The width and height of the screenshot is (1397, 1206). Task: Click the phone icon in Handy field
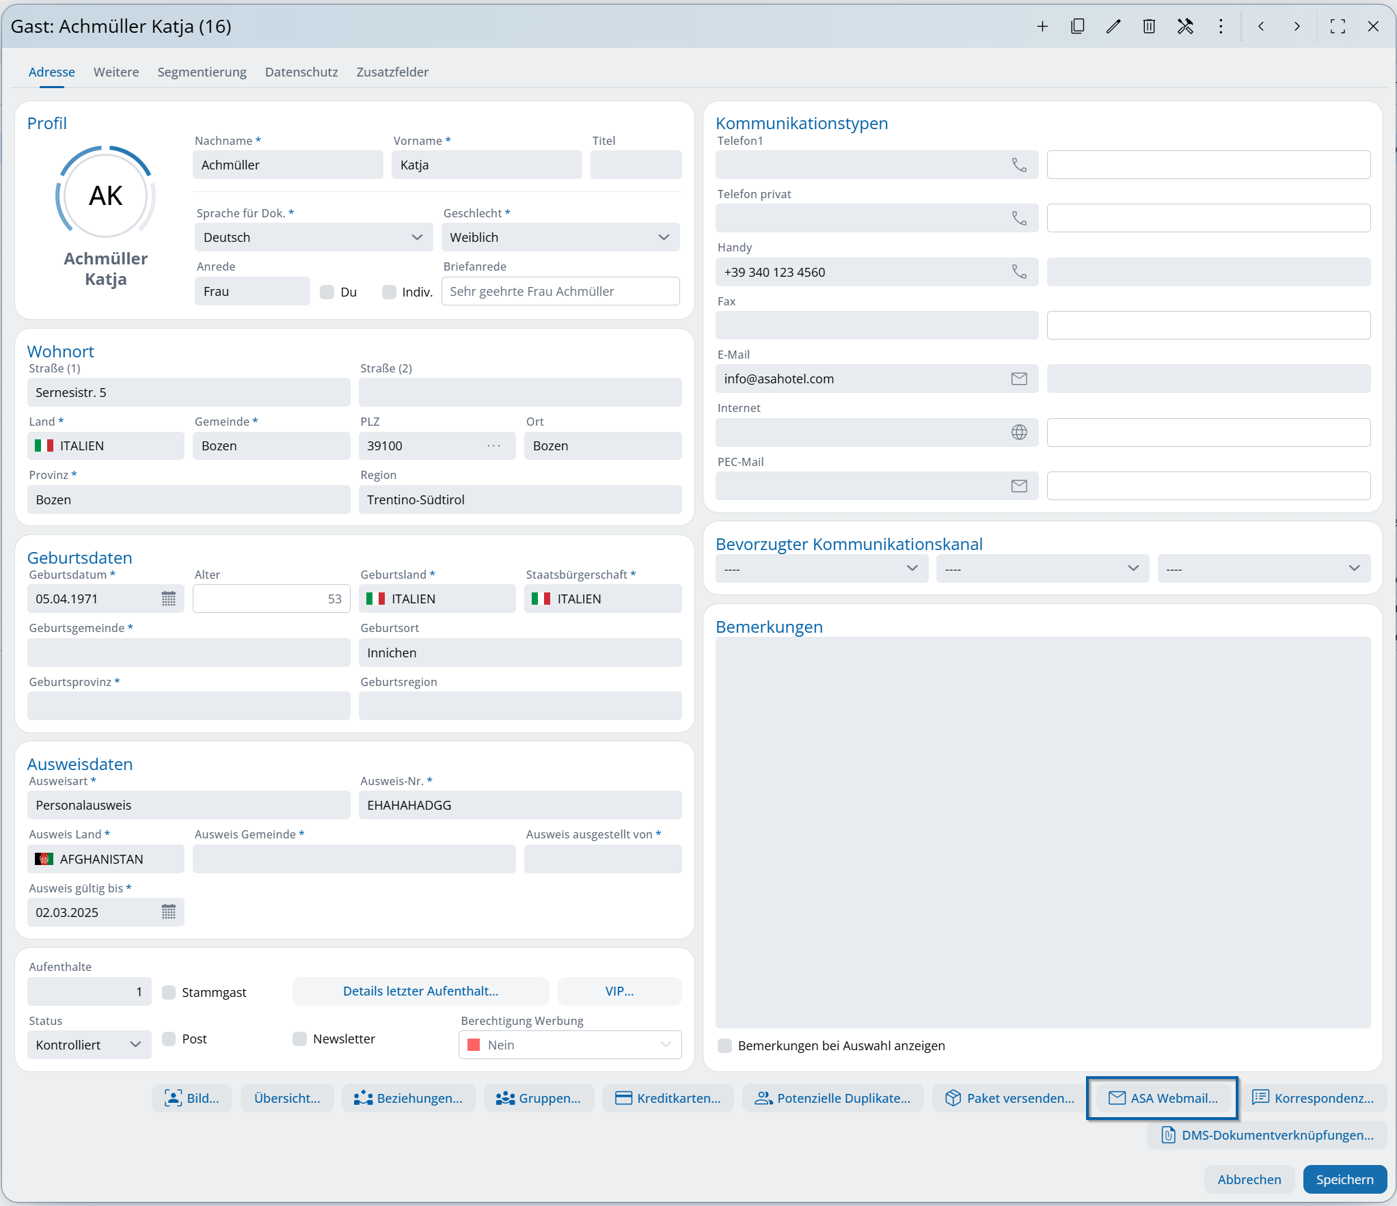tap(1018, 272)
